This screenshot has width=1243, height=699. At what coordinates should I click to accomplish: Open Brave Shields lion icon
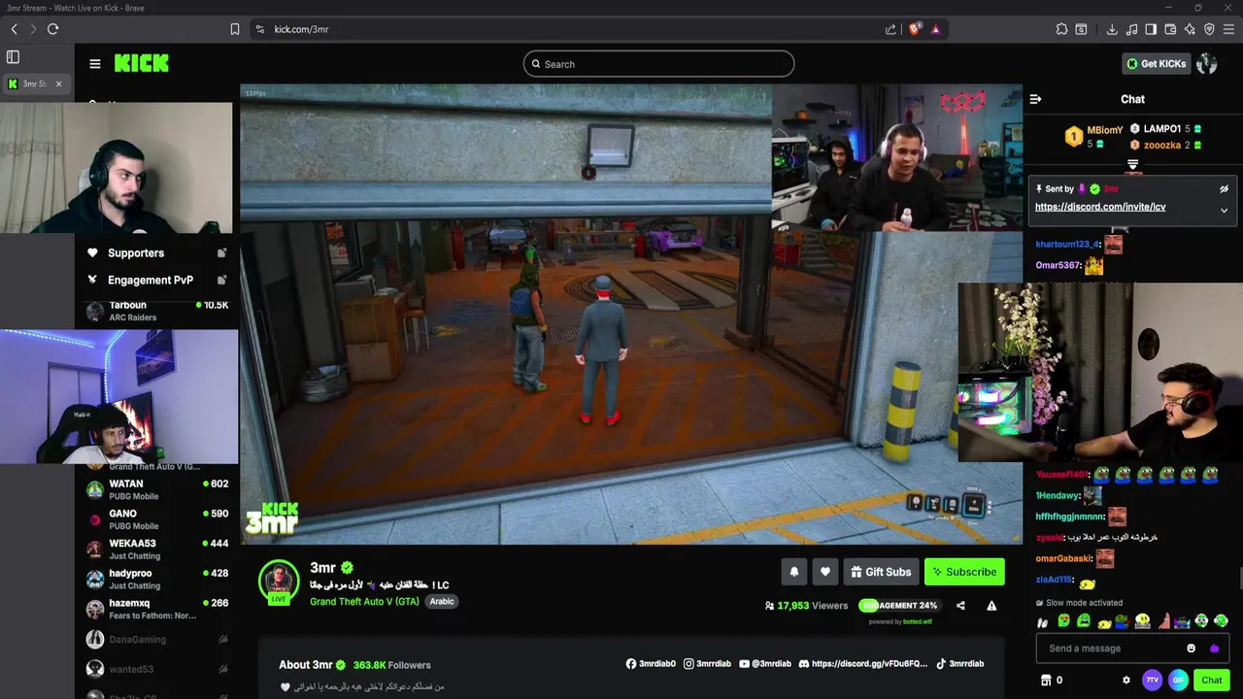tap(914, 29)
